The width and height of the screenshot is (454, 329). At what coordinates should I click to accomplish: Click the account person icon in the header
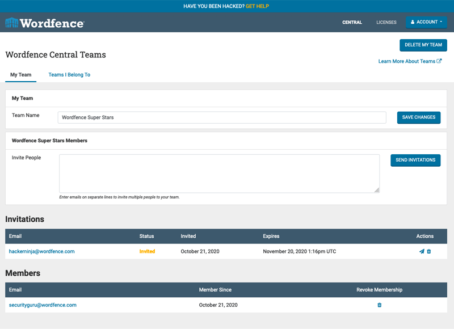pos(412,22)
